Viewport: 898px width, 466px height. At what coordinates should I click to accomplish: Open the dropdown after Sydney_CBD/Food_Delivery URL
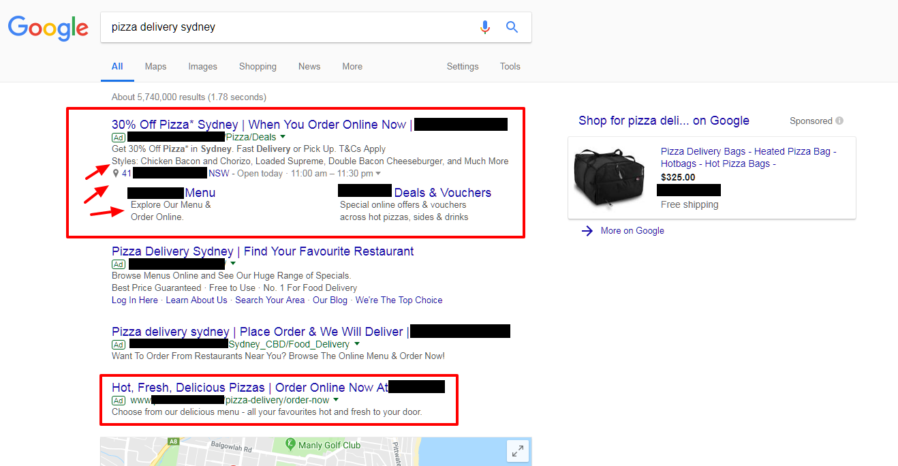356,344
